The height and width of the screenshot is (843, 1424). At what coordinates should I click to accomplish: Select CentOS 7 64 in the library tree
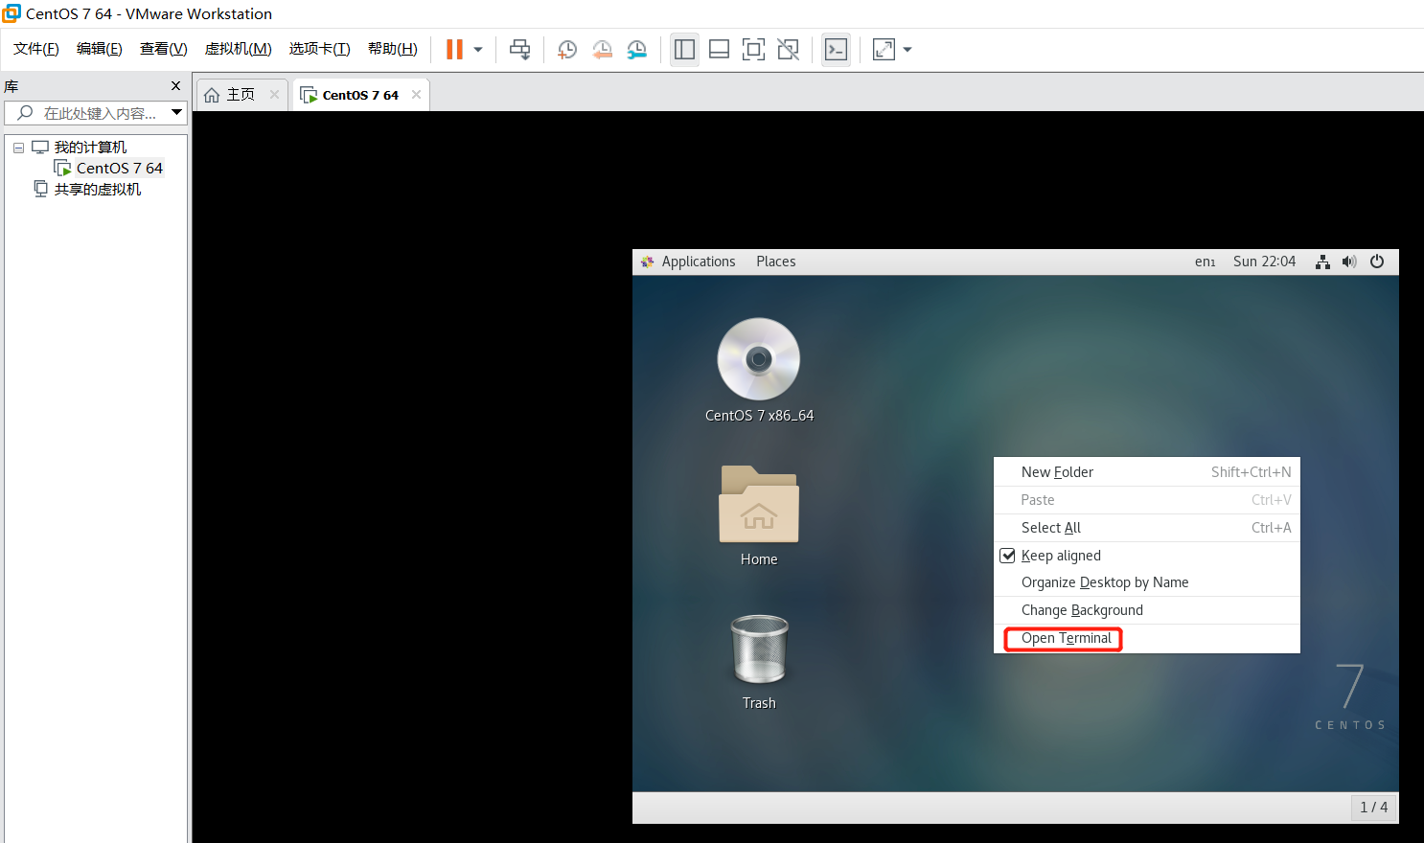coord(119,169)
